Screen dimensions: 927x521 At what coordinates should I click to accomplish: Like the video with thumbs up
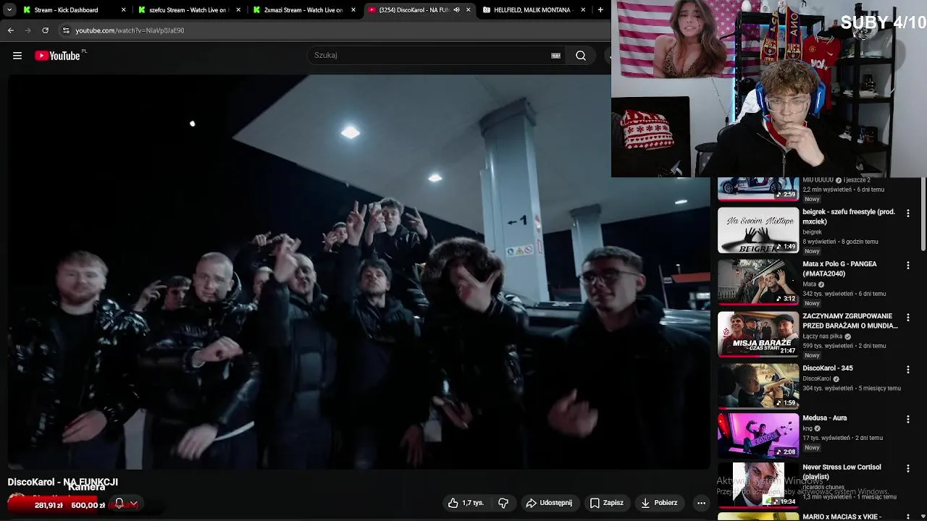[453, 503]
